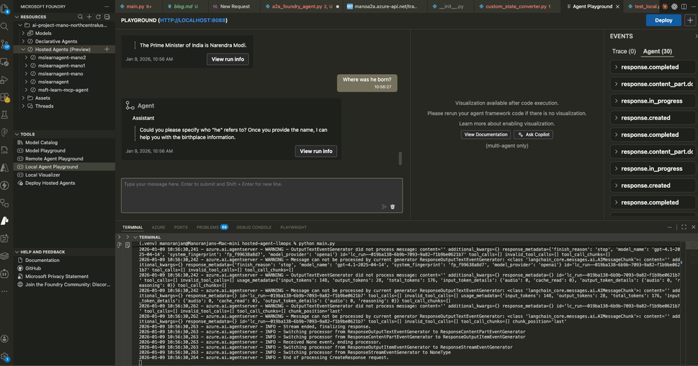
Task: Open Source Control view with 17 badge
Action: tap(5, 44)
